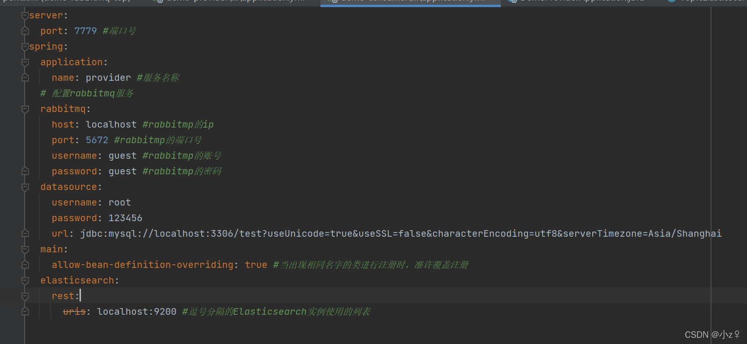Viewport: 747px width, 344px height.
Task: Click the 'application' key
Action: 71,62
